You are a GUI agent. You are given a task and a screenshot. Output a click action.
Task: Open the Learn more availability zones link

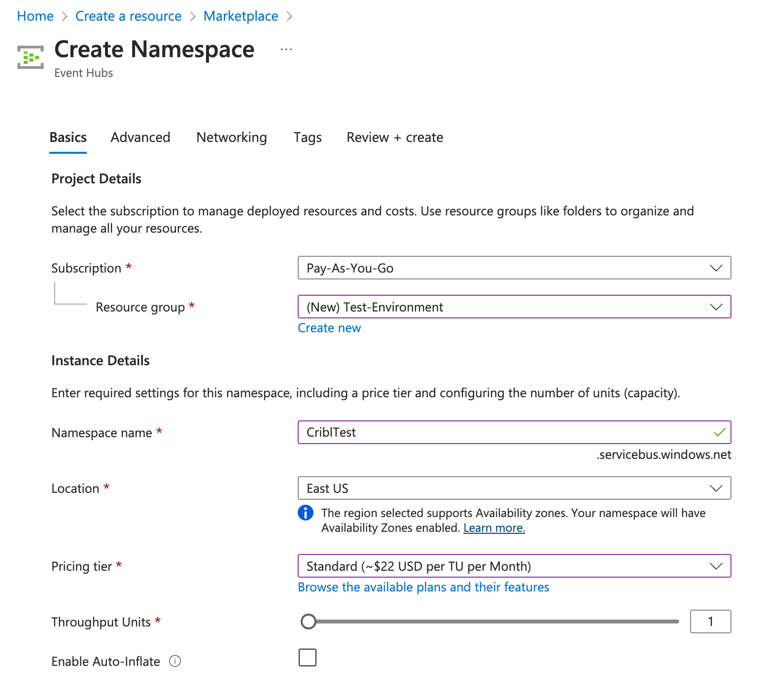click(x=494, y=528)
